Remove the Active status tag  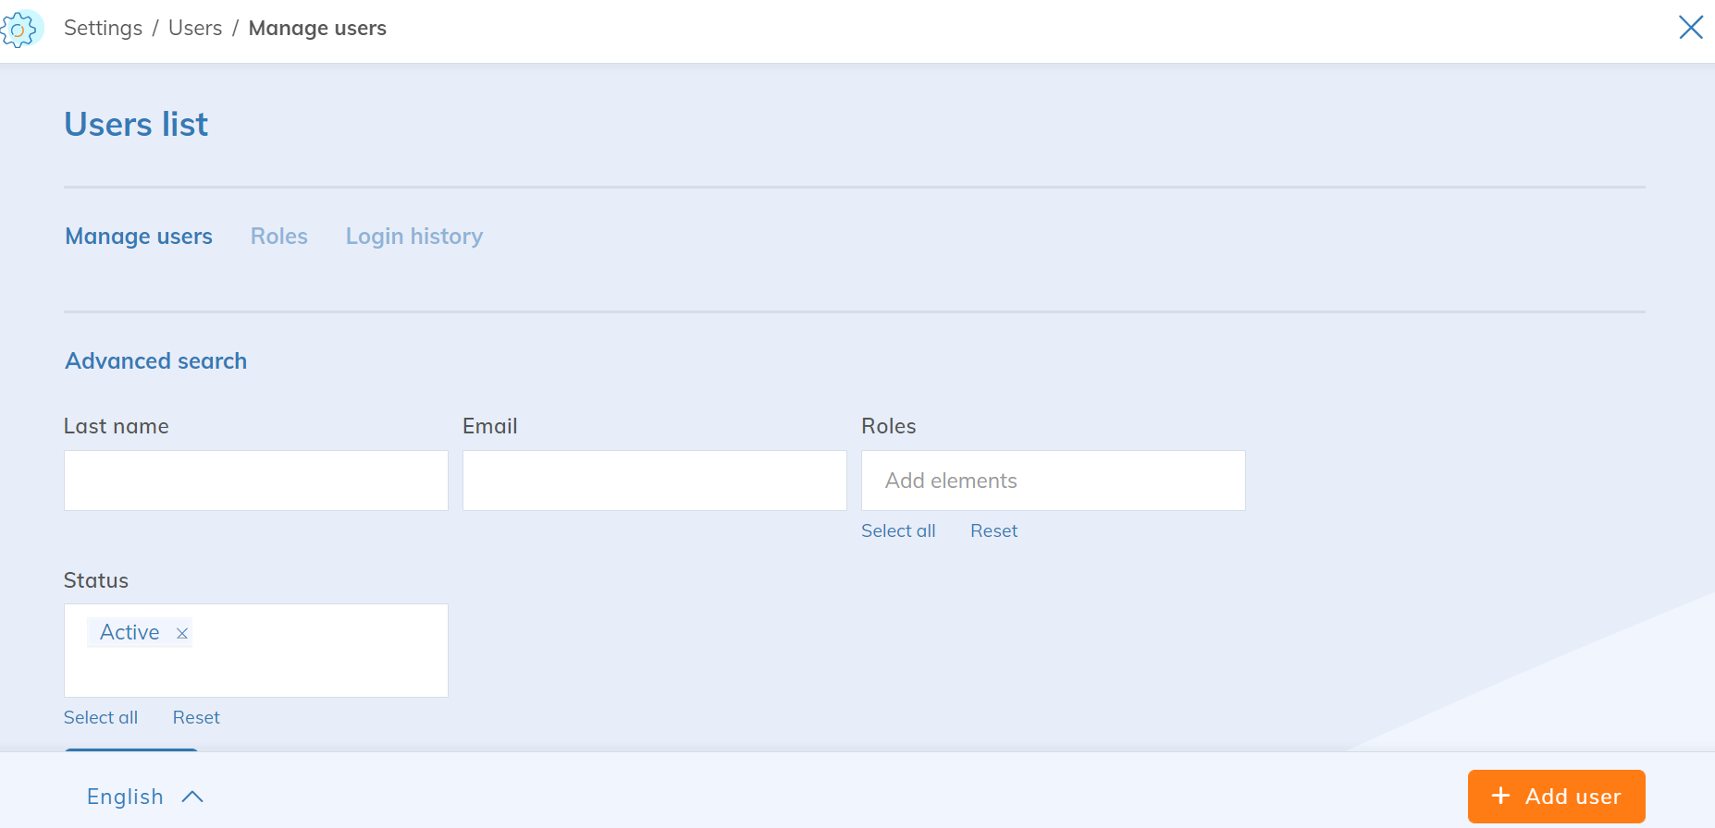coord(182,633)
